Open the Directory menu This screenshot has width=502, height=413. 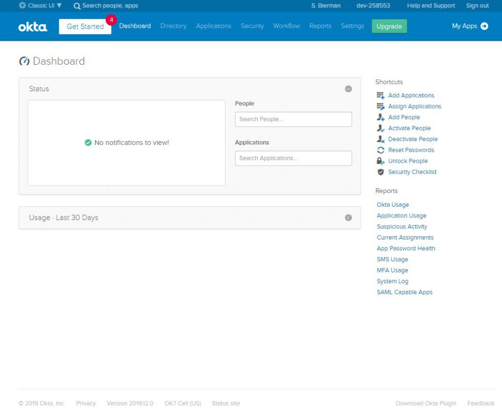pyautogui.click(x=173, y=26)
